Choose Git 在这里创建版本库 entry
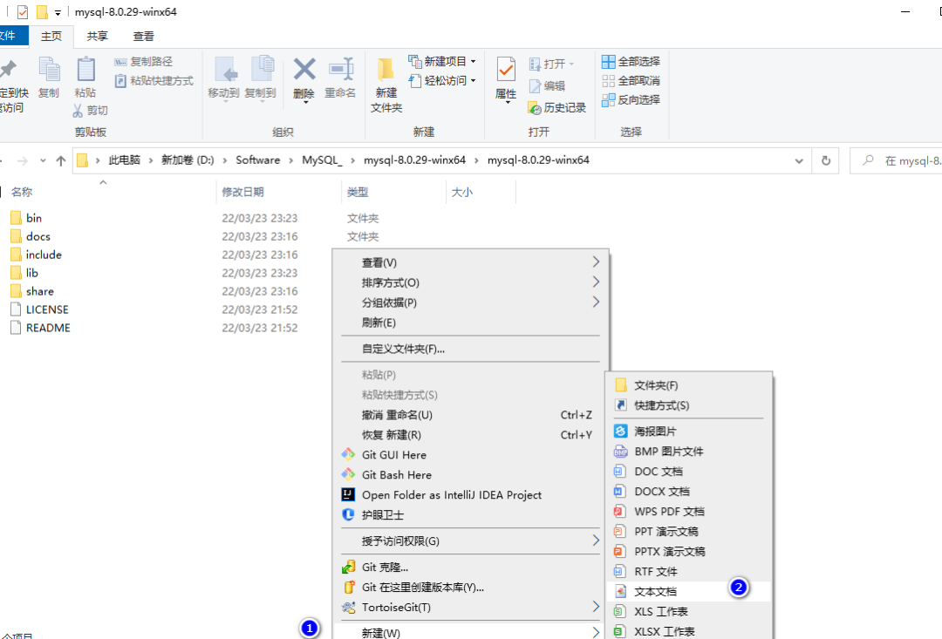942x639 pixels. click(x=423, y=587)
